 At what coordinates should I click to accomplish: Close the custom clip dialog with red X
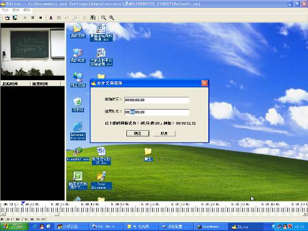point(204,83)
